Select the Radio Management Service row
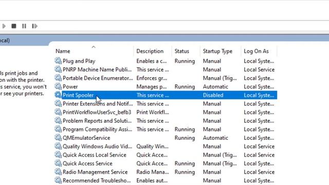 (x=95, y=172)
